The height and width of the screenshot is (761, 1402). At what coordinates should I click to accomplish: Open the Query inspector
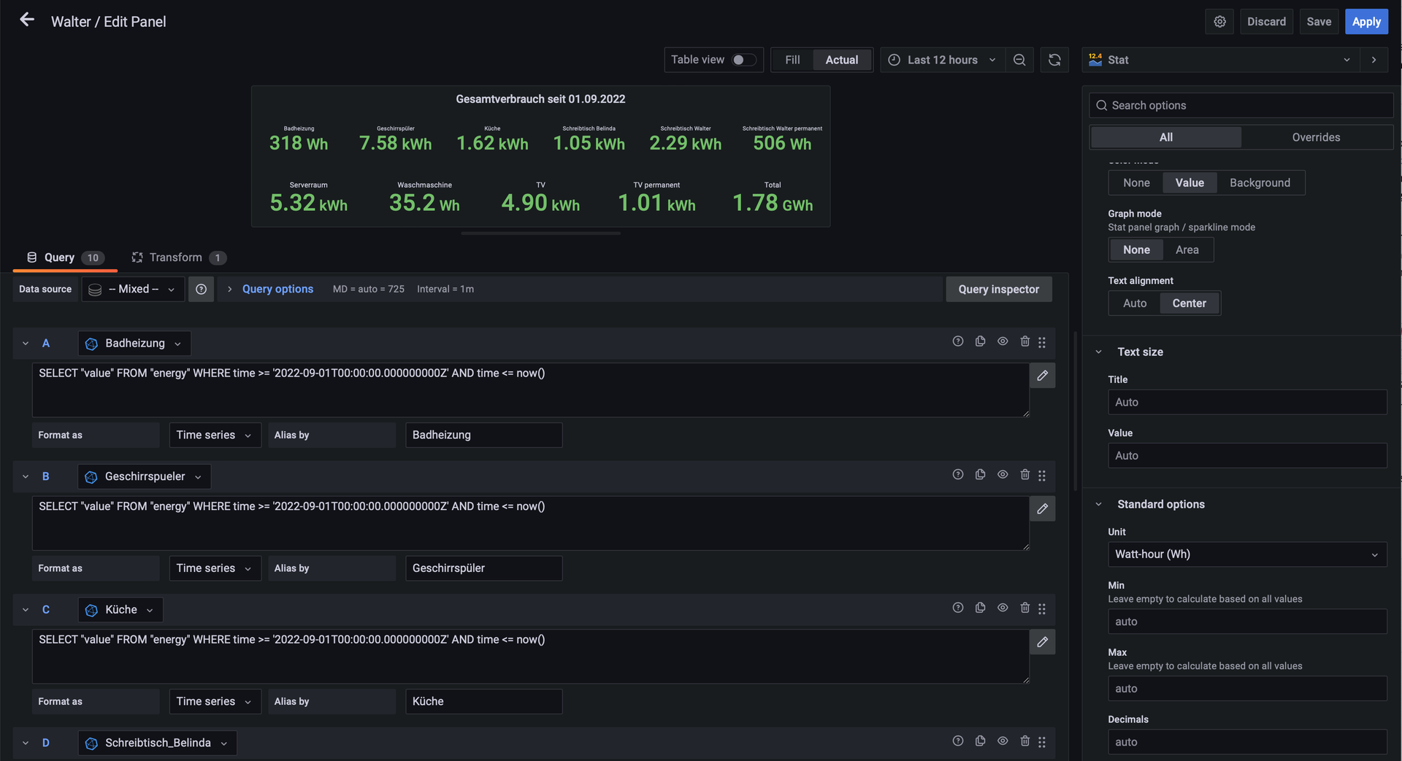click(998, 290)
